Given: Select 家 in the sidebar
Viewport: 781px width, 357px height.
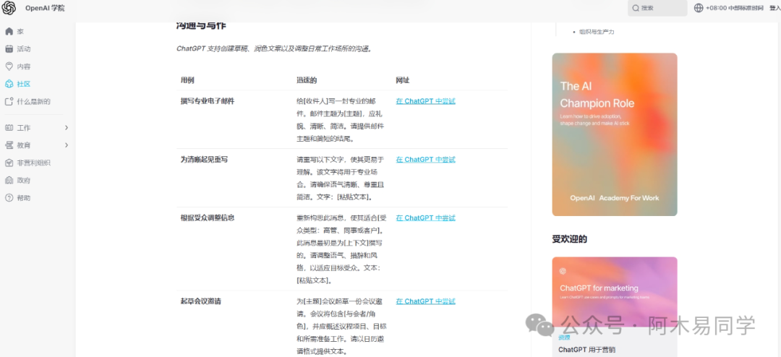Looking at the screenshot, I should pos(20,31).
